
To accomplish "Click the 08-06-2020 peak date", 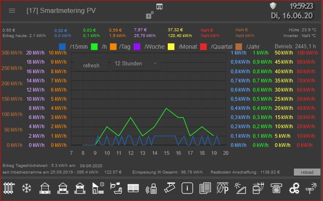I will pyautogui.click(x=91, y=166).
